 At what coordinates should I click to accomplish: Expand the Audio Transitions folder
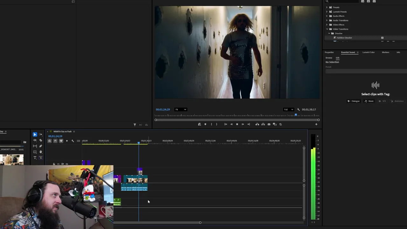click(327, 20)
